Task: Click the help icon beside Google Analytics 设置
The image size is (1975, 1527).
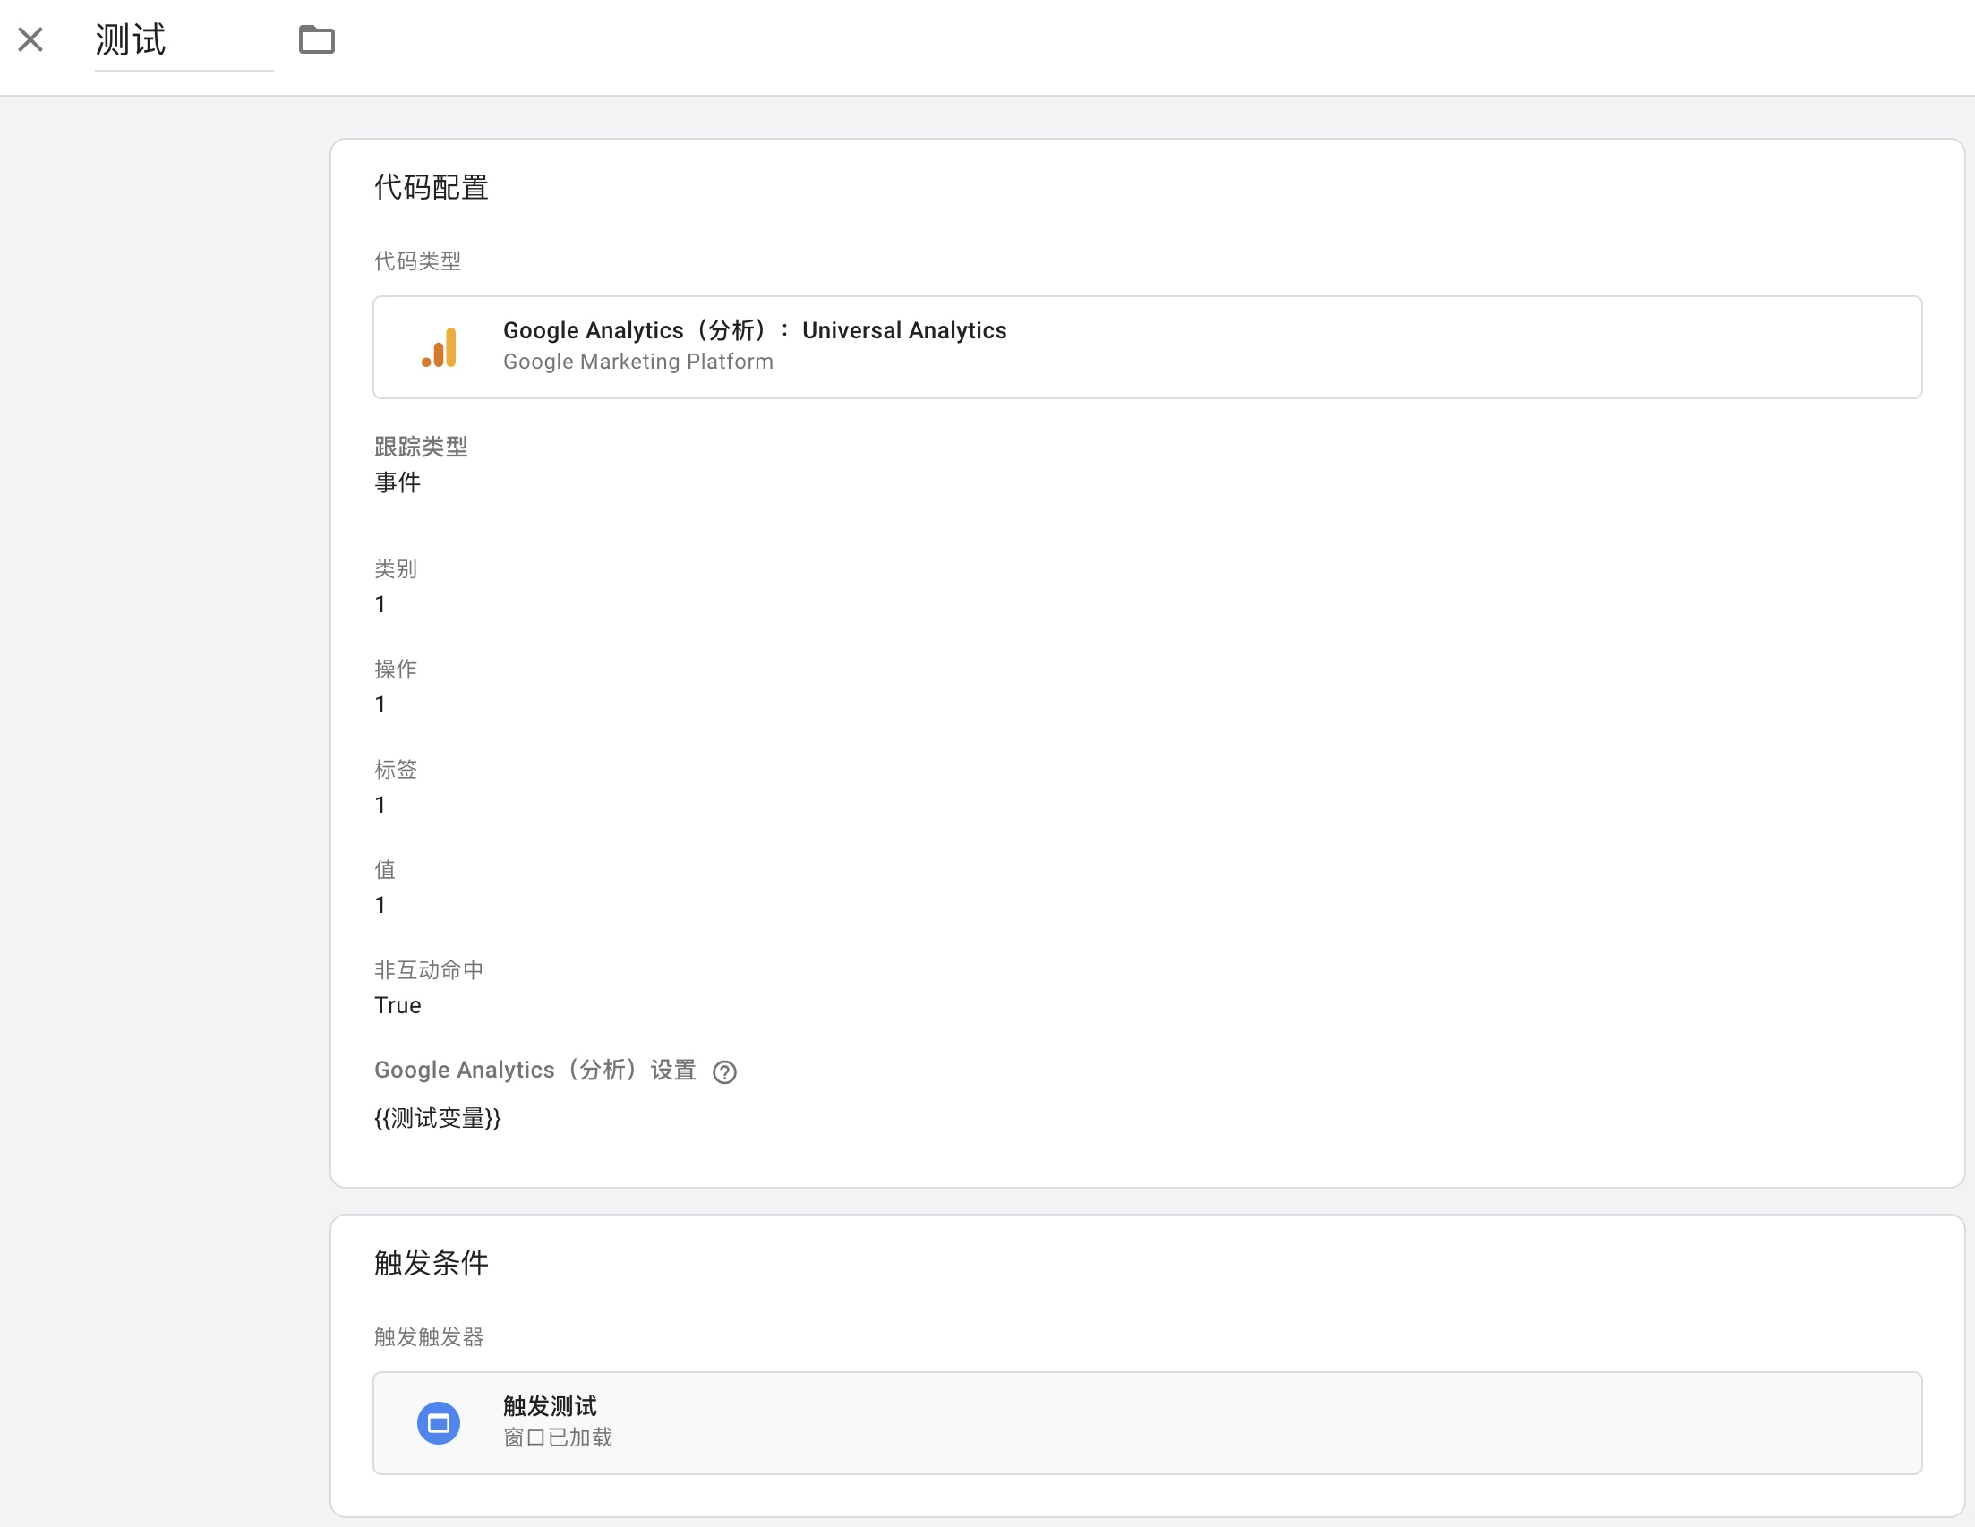Action: click(x=724, y=1072)
